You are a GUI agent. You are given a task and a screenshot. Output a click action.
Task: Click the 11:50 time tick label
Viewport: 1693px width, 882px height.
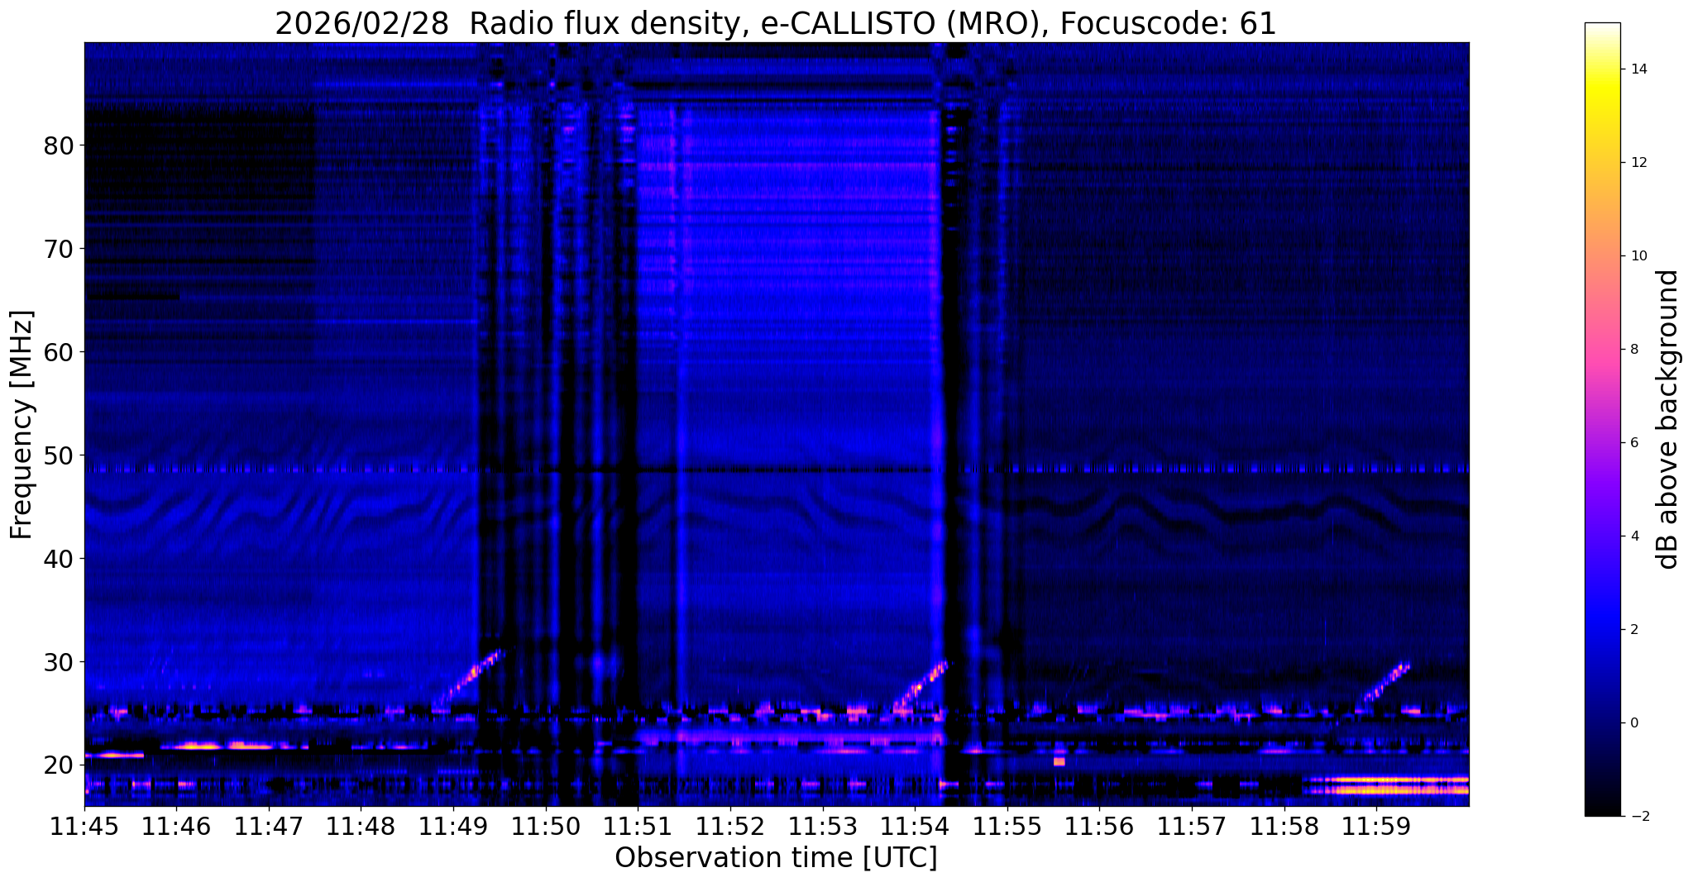[545, 825]
